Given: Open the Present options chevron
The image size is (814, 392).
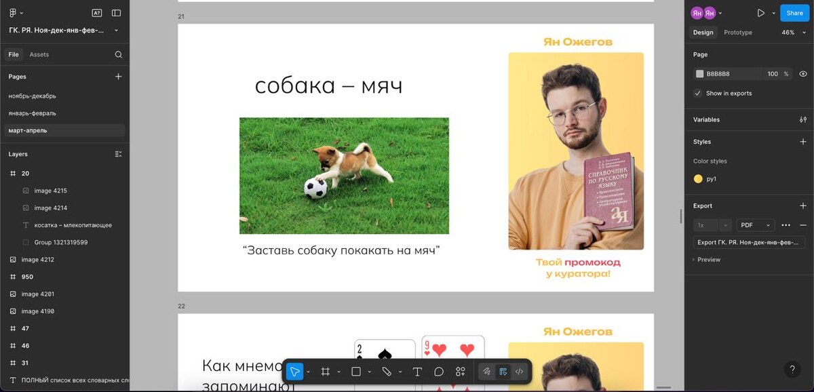Looking at the screenshot, I should (773, 13).
